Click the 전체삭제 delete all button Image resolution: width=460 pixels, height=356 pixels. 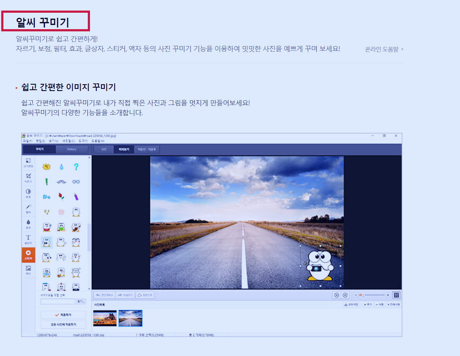point(393,304)
